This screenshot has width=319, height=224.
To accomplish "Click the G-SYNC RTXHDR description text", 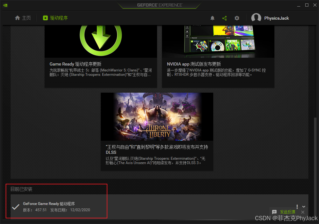I will 216,72.
